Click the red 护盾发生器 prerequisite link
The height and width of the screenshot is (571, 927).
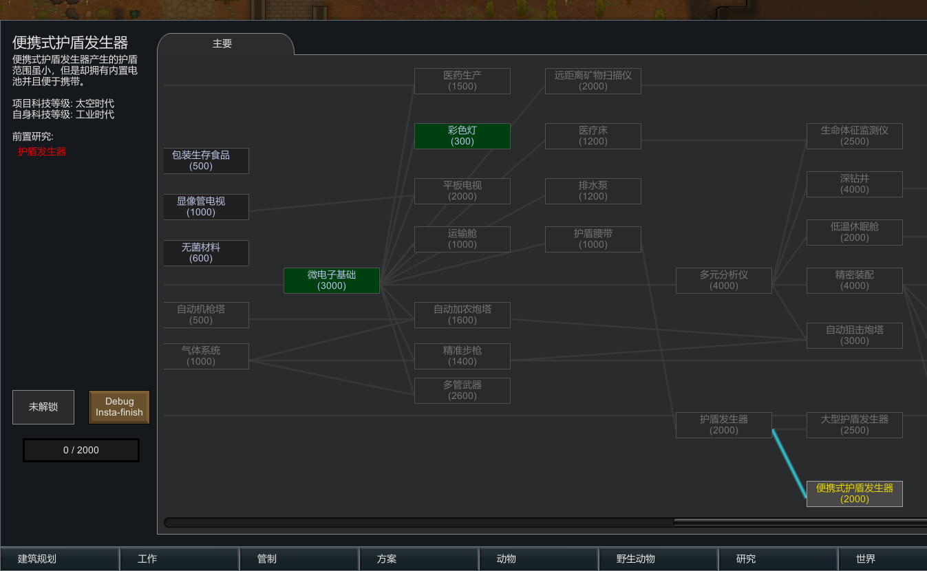(x=41, y=152)
